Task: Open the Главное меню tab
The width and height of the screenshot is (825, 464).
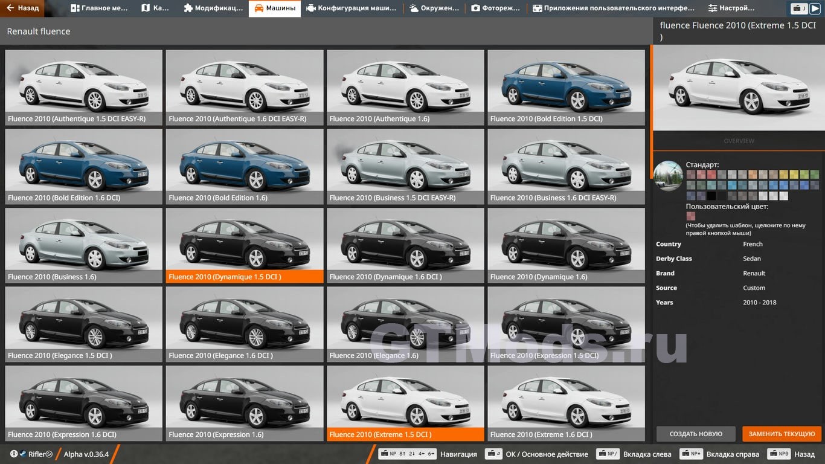Action: pyautogui.click(x=100, y=8)
